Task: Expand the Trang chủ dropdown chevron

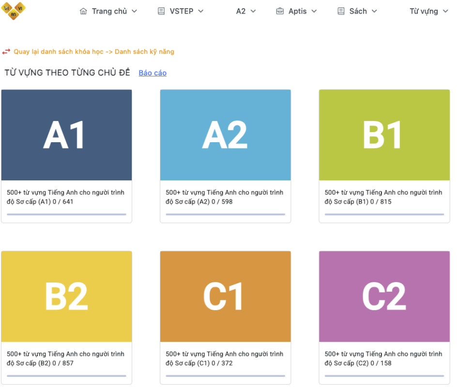Action: coord(135,11)
